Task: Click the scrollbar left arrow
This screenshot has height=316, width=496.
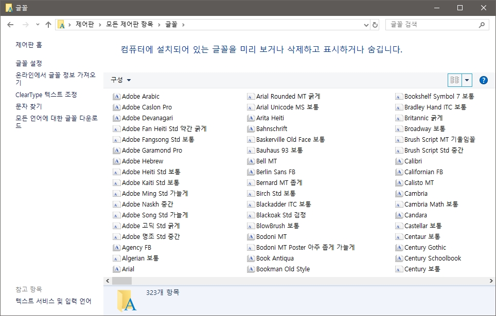Action: point(108,281)
